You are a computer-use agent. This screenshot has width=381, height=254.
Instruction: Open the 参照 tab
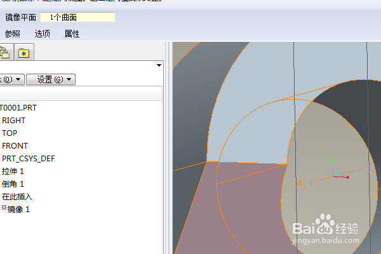pyautogui.click(x=13, y=34)
